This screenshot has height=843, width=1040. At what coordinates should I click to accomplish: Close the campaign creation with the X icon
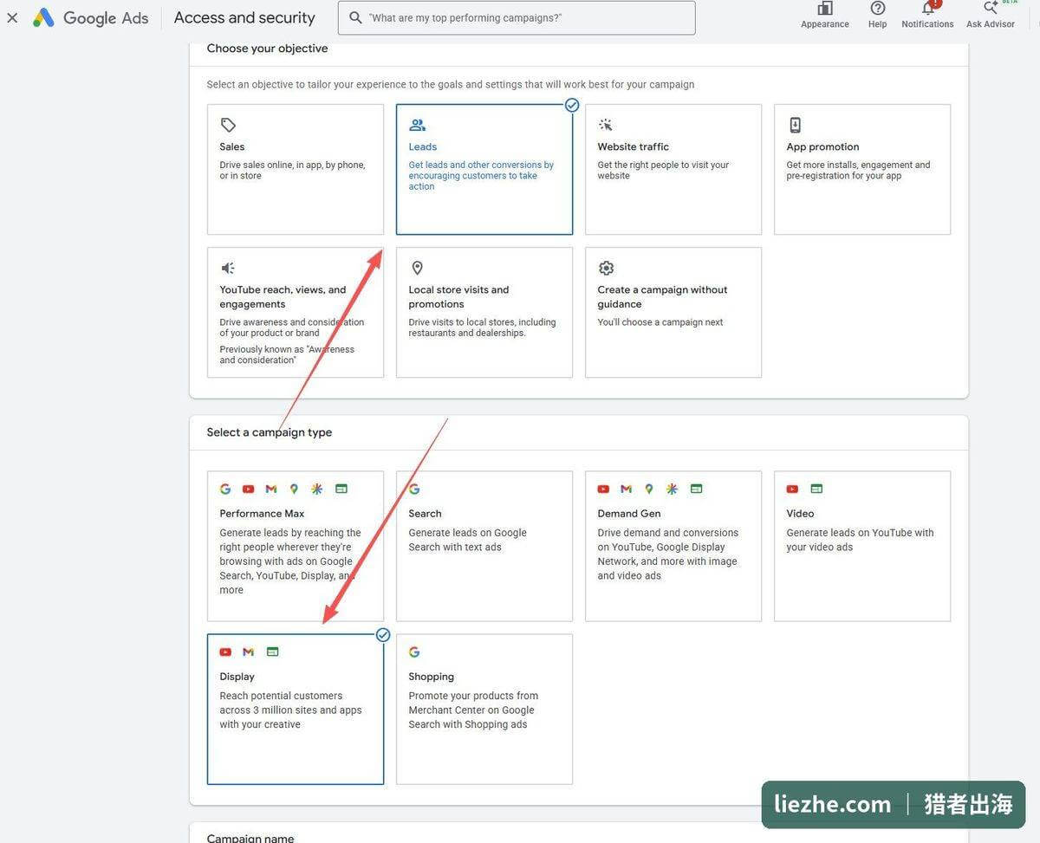click(x=12, y=17)
